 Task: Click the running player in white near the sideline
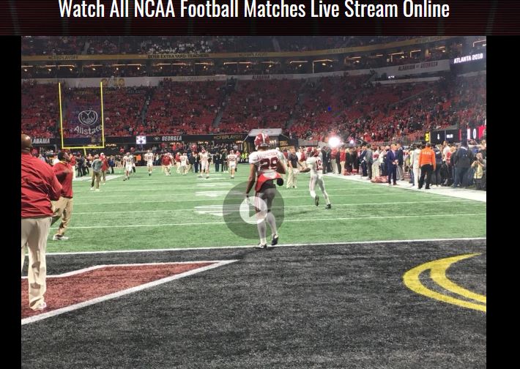click(x=319, y=181)
